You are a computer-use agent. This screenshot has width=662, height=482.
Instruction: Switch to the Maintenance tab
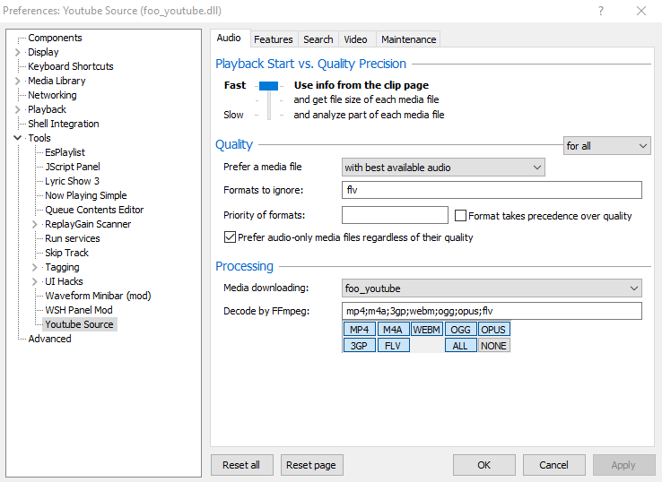[408, 39]
